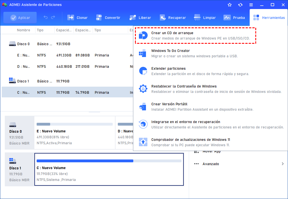
Task: Click the recovery environment circular icon
Action: (x=143, y=124)
